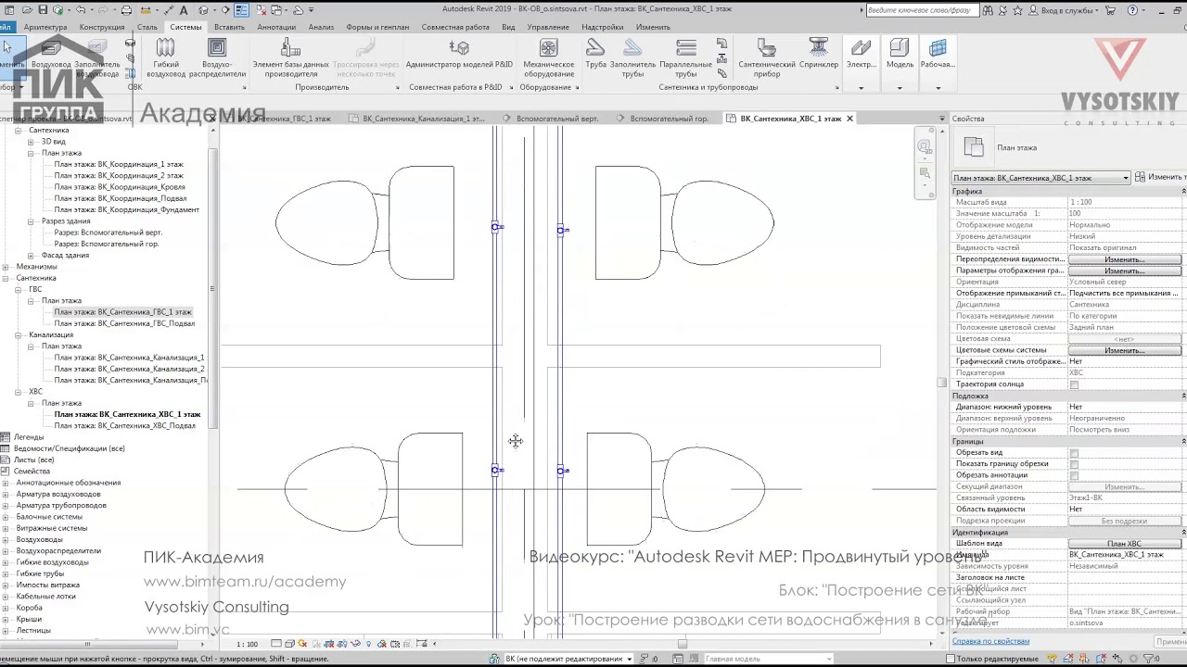Open Help question mark icon
Viewport: 1187px width, 667px height.
tap(1131, 10)
